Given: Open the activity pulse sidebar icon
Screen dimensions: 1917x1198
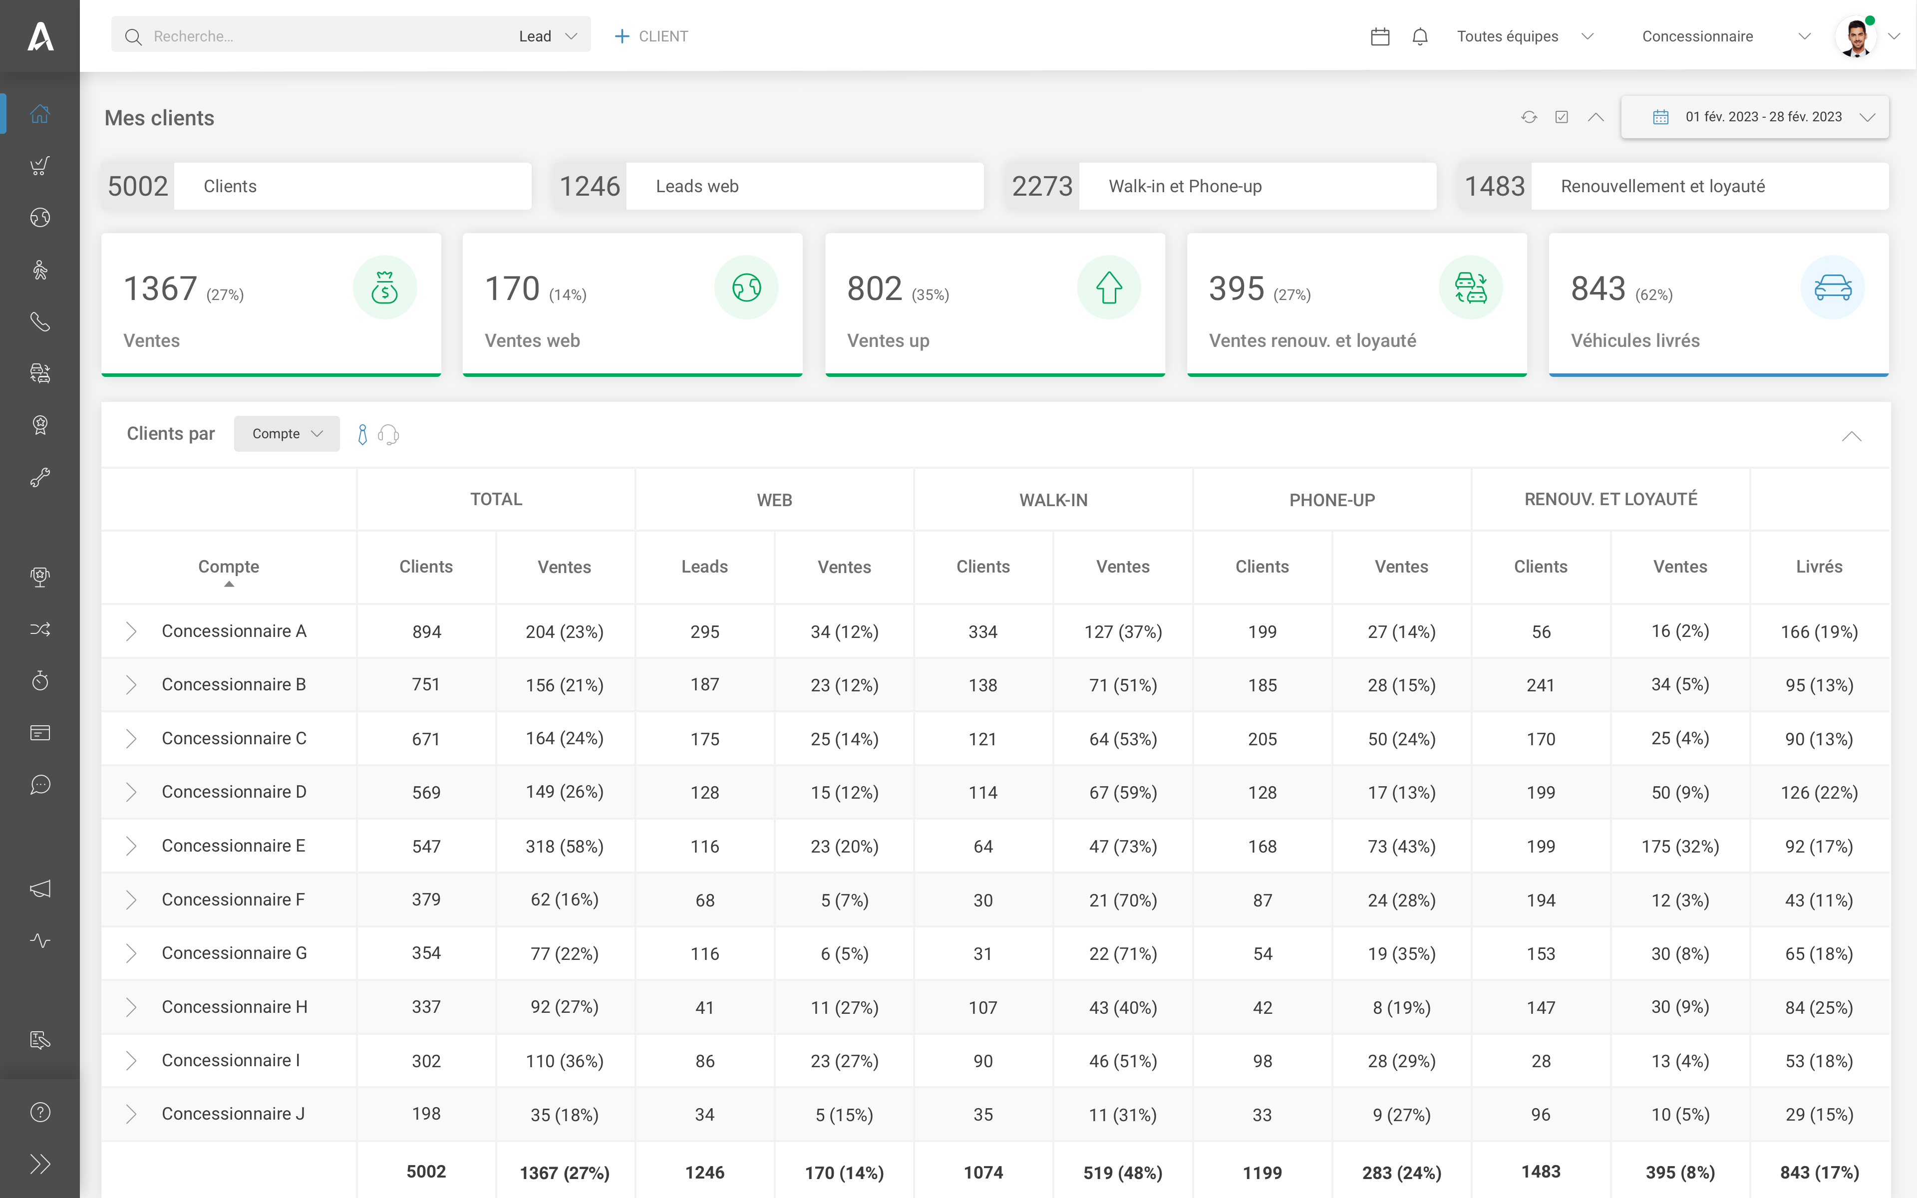Looking at the screenshot, I should point(39,940).
